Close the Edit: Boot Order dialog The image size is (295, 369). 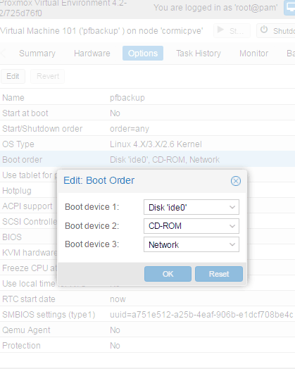pos(235,181)
